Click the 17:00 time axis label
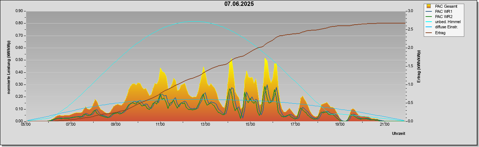This screenshot has width=479, height=147. (295, 125)
